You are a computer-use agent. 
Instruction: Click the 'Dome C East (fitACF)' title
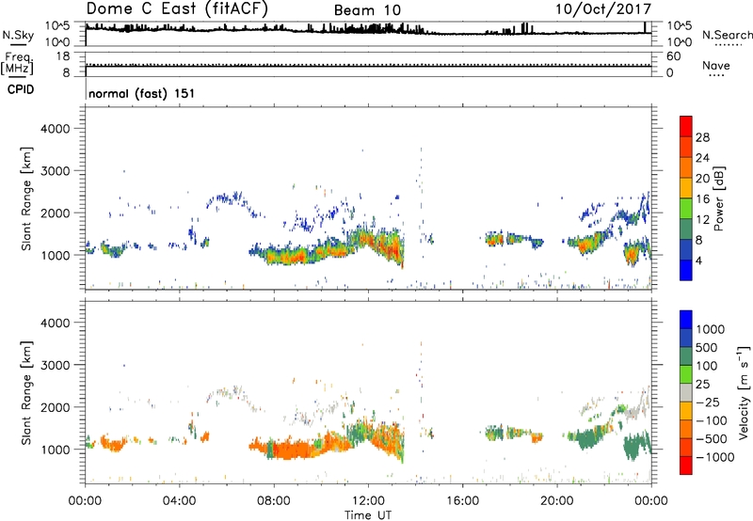point(177,8)
